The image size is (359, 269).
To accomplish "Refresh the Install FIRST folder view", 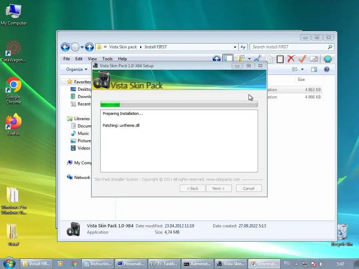I will pos(243,47).
